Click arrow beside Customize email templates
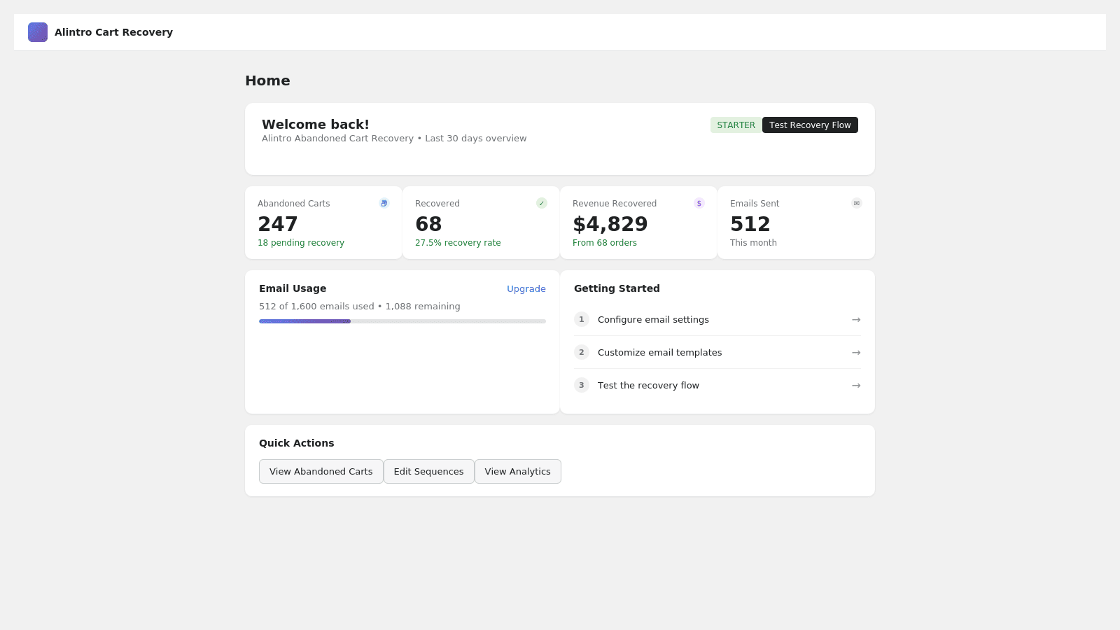This screenshot has width=1120, height=630. (x=855, y=353)
